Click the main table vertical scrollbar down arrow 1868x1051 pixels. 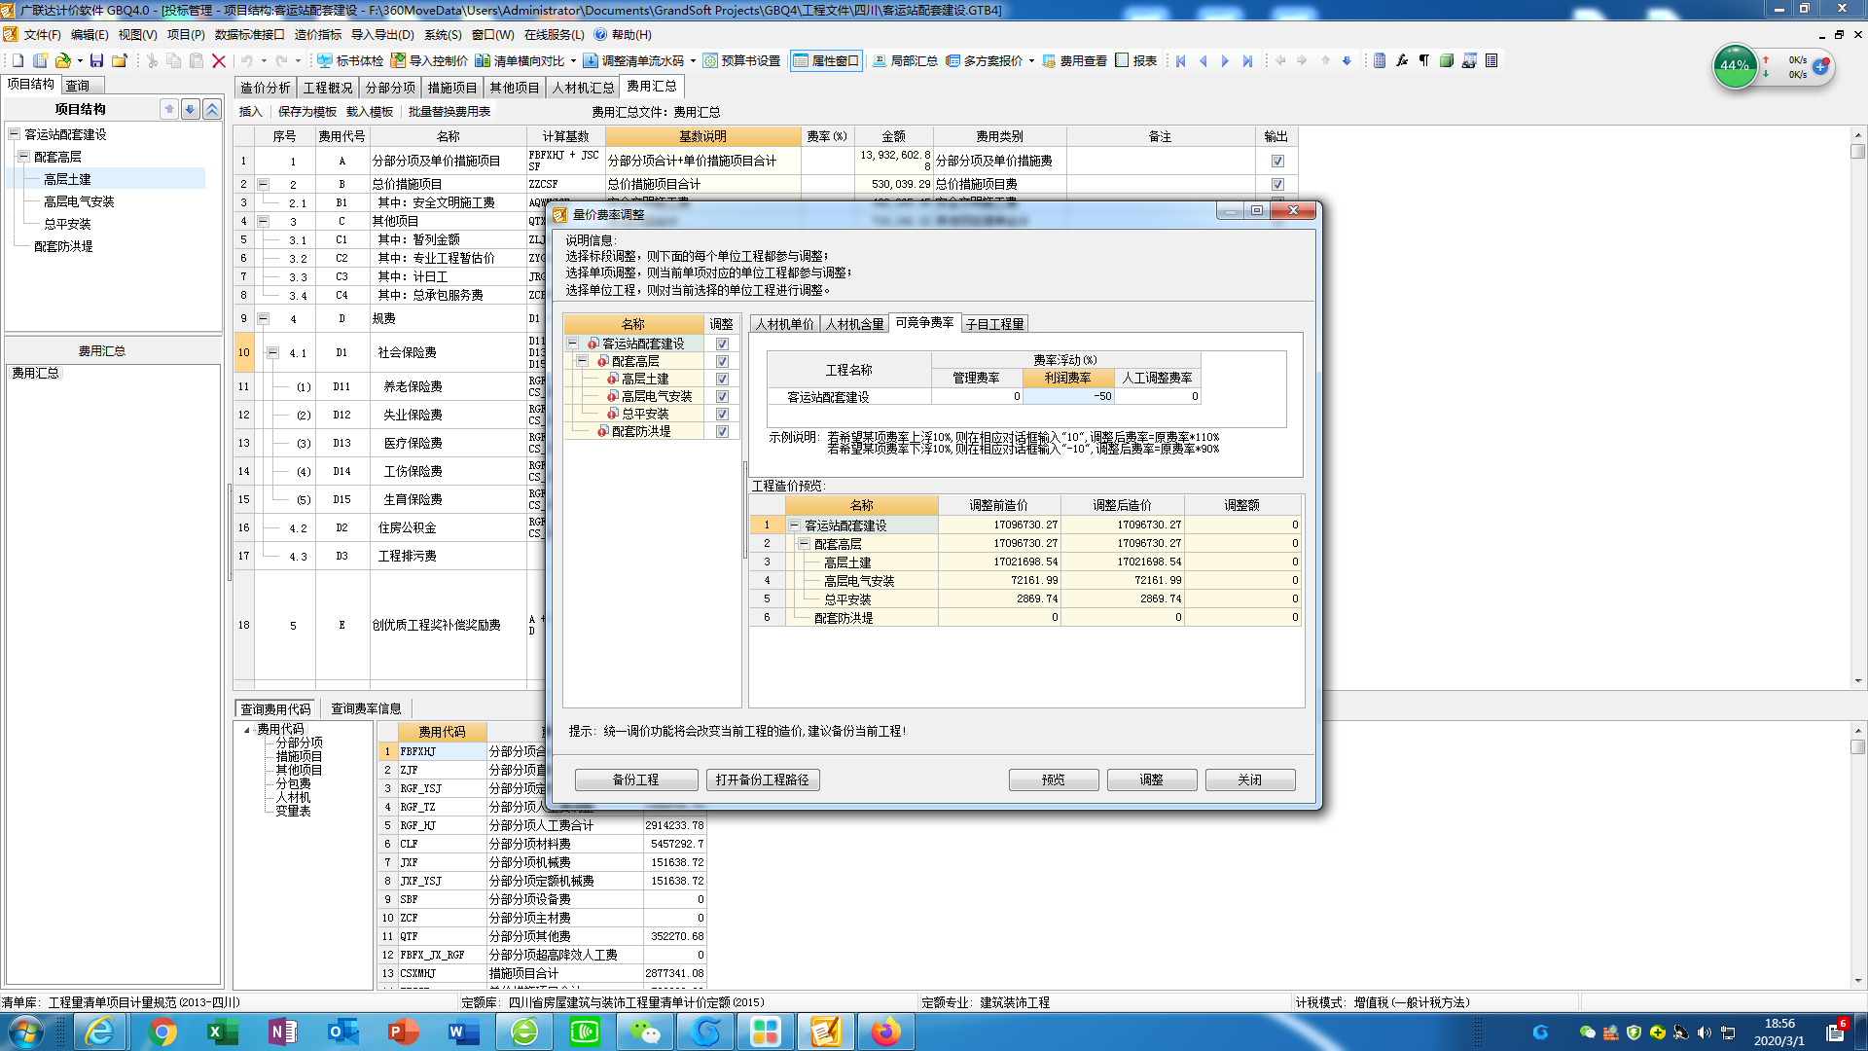click(1857, 681)
